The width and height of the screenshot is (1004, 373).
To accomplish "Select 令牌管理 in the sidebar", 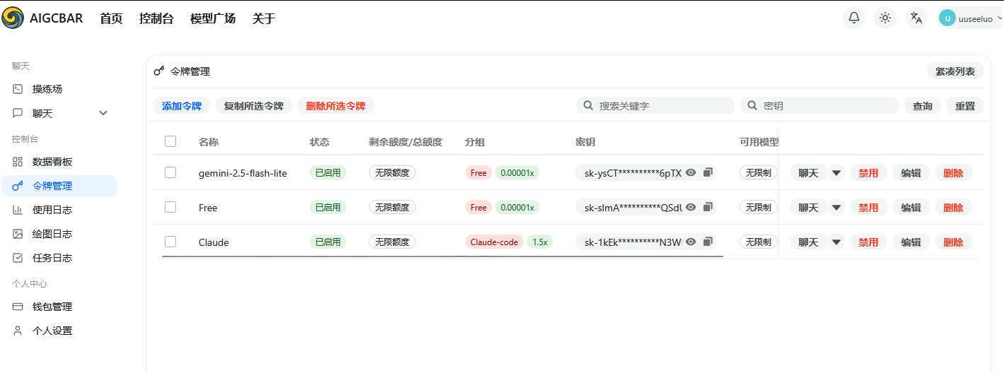I will coord(59,186).
